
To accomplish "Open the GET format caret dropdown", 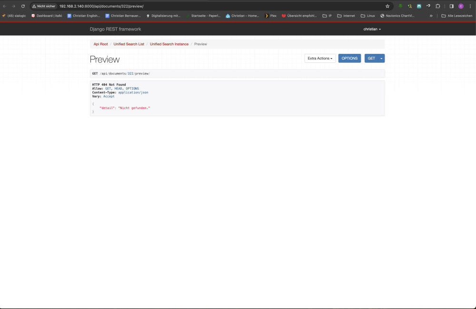I will [382, 58].
